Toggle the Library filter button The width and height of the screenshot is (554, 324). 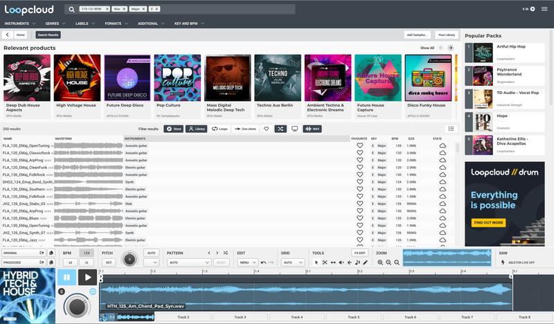(196, 129)
